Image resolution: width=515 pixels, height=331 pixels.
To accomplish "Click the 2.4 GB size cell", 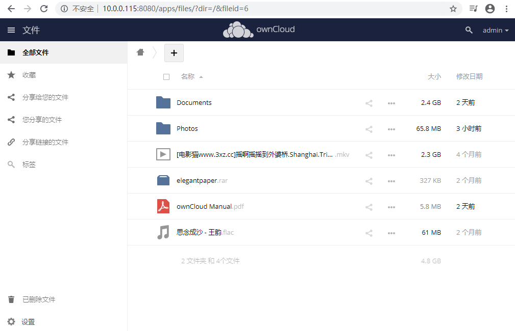I will (x=431, y=102).
